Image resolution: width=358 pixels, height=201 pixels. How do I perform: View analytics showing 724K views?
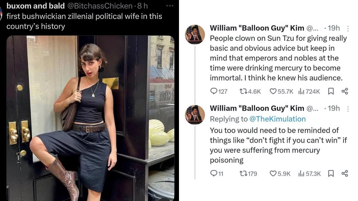coord(301,91)
